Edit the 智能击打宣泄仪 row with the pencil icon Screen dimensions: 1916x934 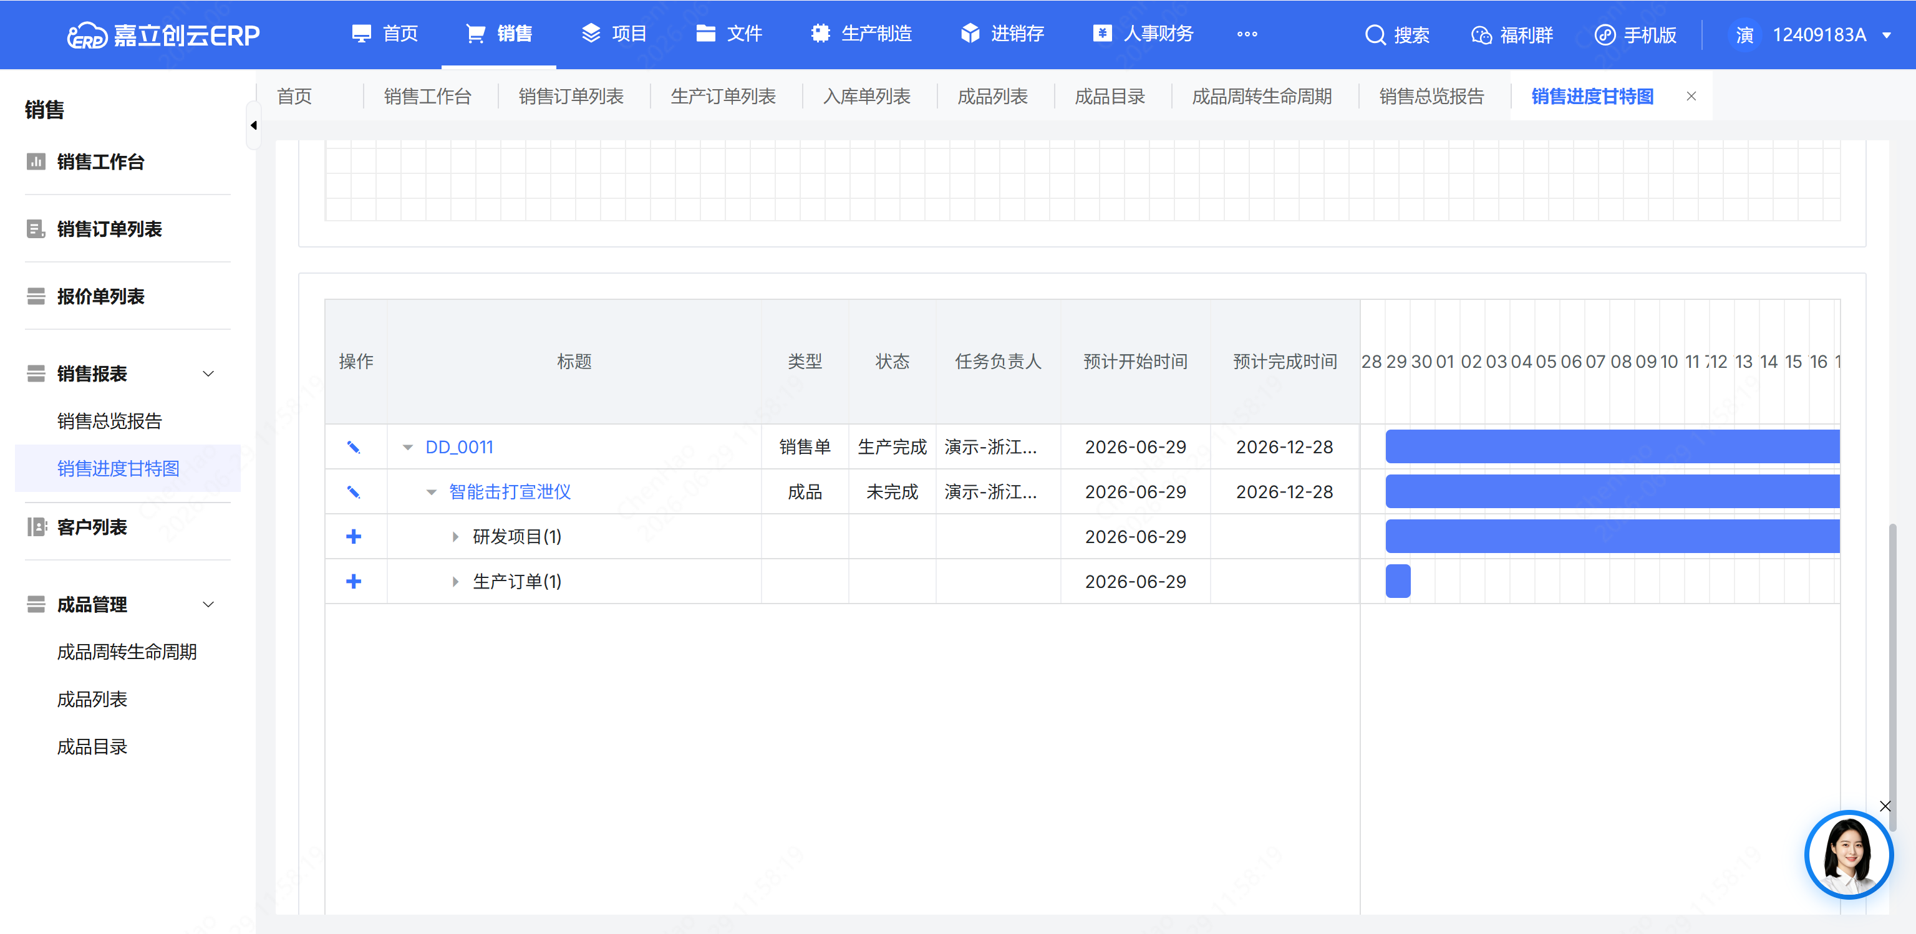pyautogui.click(x=354, y=491)
